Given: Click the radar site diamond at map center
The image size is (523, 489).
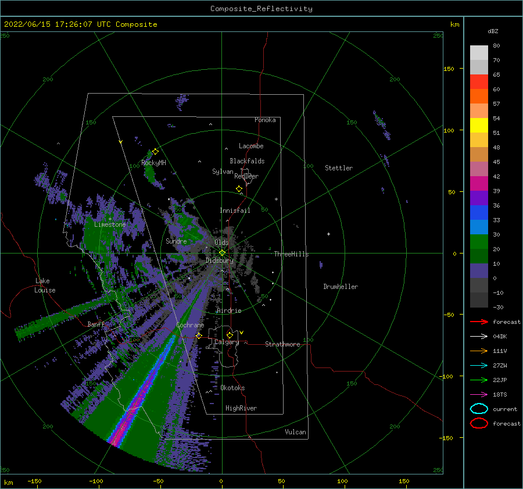Looking at the screenshot, I should [222, 253].
